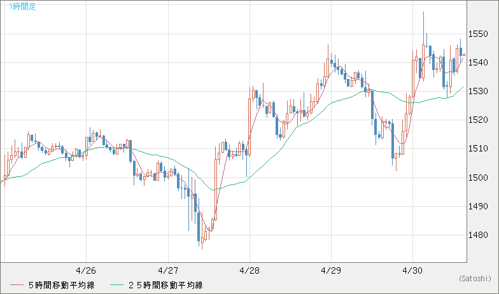Click the 1550 price axis label

point(479,33)
